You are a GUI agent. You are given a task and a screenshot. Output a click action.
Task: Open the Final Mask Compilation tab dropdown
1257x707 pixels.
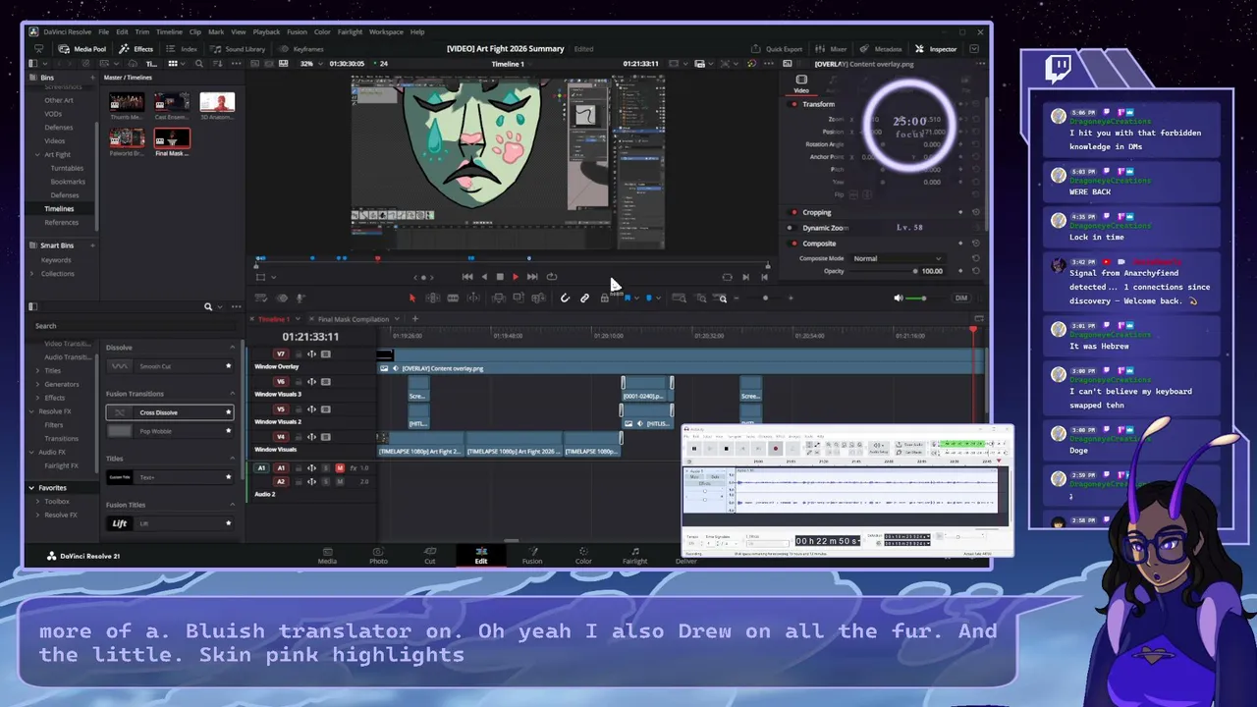397,319
